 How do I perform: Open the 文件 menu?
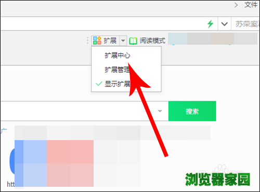point(251,5)
